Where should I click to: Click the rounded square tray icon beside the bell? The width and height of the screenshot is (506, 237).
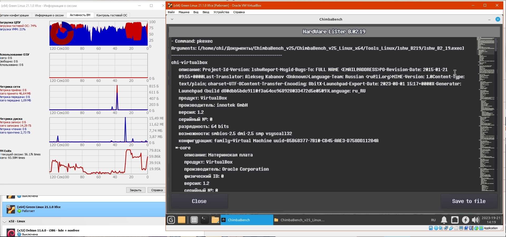[x=455, y=220]
